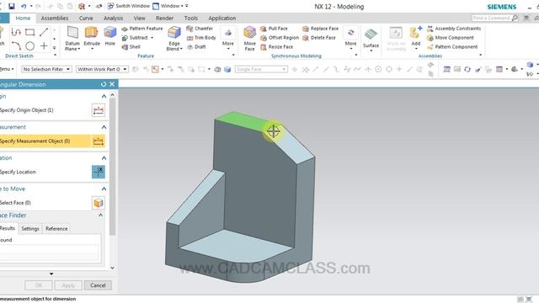
Task: Open the Settings tab in Face Finder
Action: coord(30,228)
